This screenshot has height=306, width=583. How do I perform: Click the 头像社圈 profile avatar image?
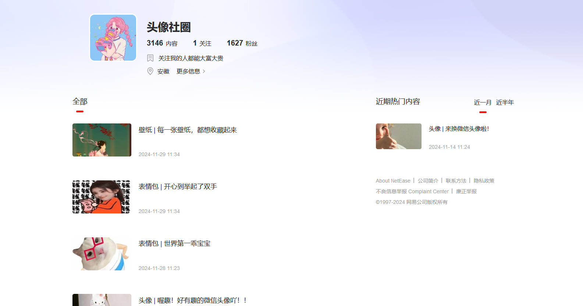coord(113,37)
